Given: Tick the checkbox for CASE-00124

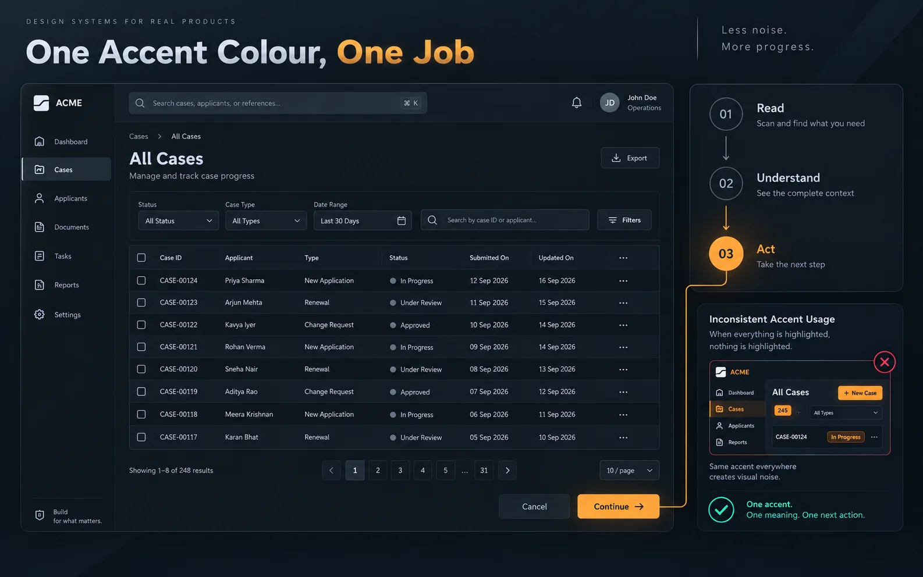Looking at the screenshot, I should [x=141, y=280].
